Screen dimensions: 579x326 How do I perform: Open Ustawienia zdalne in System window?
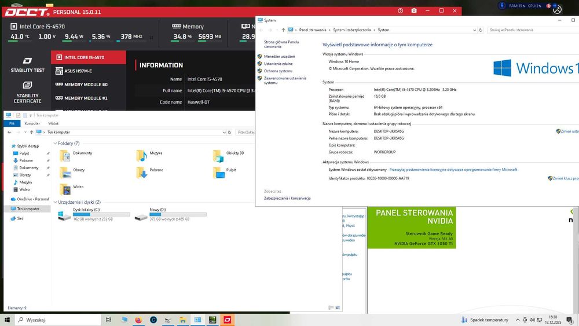[x=278, y=64]
